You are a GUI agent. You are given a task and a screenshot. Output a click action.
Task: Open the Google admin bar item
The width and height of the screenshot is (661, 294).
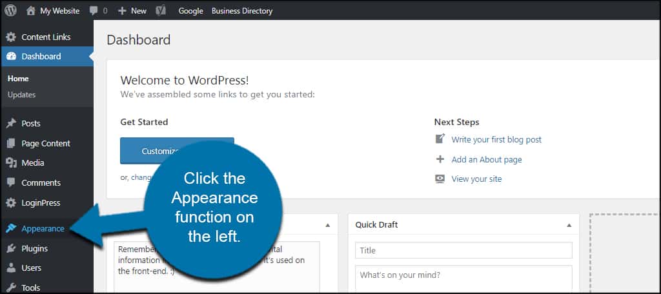pos(190,11)
